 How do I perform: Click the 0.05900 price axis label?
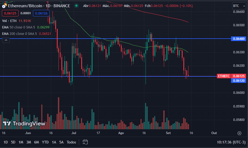pos(239,106)
